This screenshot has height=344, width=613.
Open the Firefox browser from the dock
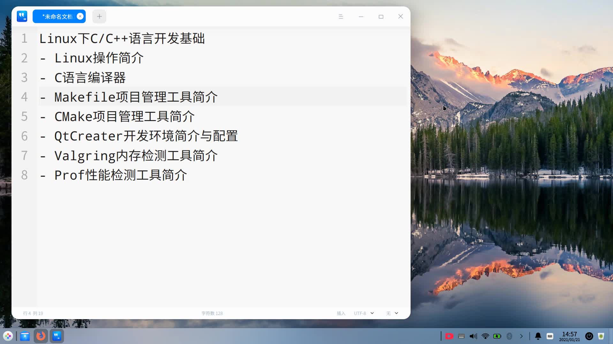41,336
